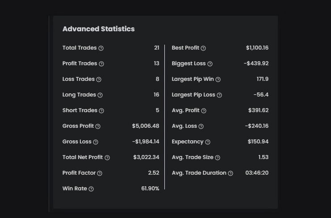Click the question icon beside Avg. Trade Size
The height and width of the screenshot is (218, 331).
[218, 158]
